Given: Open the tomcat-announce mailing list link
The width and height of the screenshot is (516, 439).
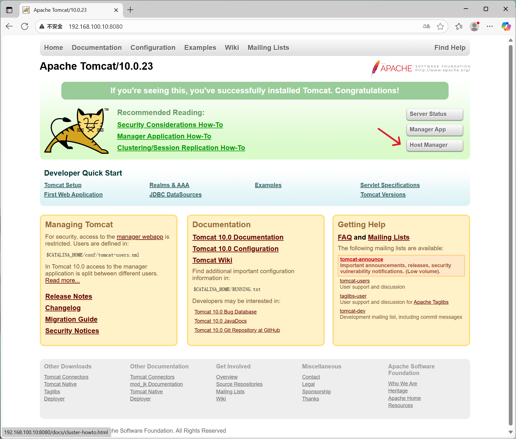Looking at the screenshot, I should pyautogui.click(x=361, y=259).
